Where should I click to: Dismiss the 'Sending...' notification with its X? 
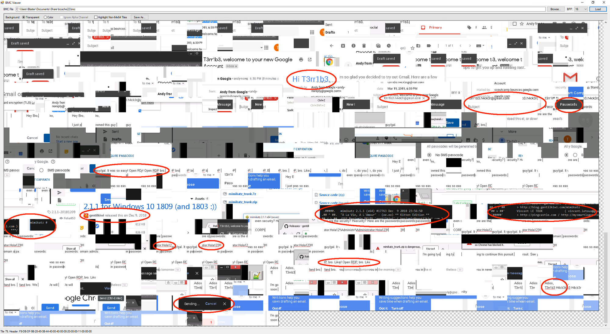pyautogui.click(x=224, y=304)
